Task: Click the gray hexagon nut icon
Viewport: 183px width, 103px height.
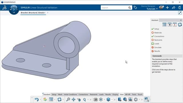Action: (x=136, y=100)
